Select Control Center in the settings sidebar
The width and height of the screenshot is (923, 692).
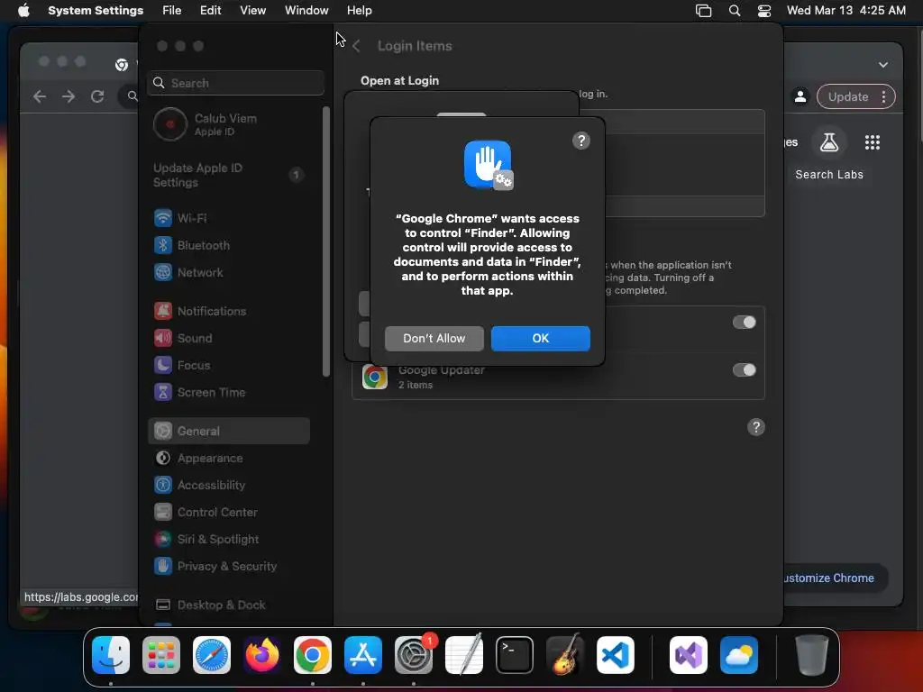tap(228, 513)
